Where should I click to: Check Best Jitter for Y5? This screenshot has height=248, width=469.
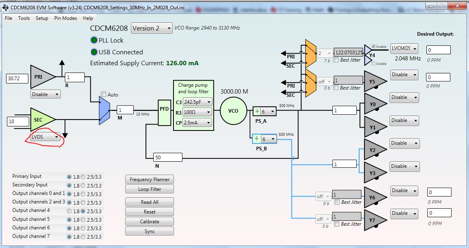336,88
